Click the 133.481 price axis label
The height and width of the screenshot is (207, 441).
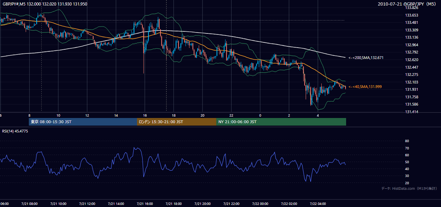(x=411, y=22)
